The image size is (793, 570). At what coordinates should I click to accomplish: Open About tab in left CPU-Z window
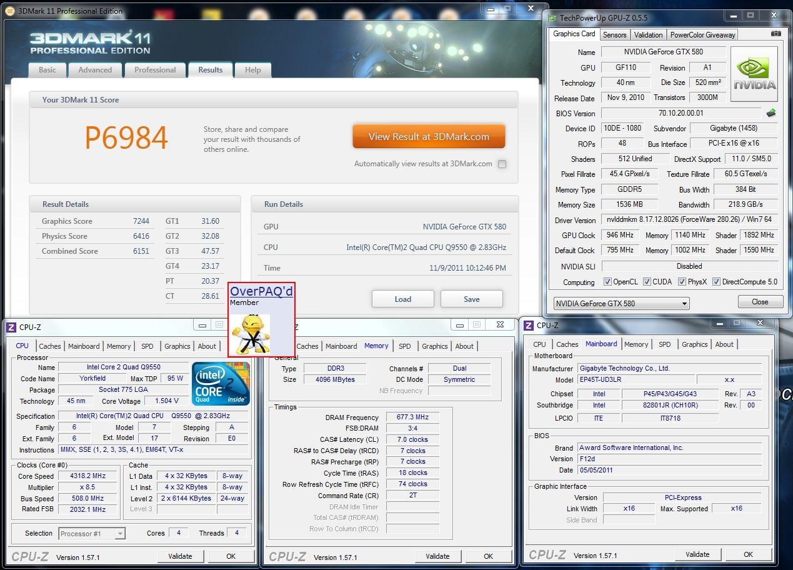pyautogui.click(x=207, y=346)
